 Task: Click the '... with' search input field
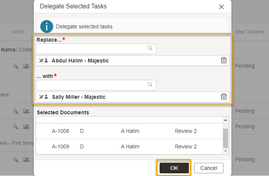point(96,85)
